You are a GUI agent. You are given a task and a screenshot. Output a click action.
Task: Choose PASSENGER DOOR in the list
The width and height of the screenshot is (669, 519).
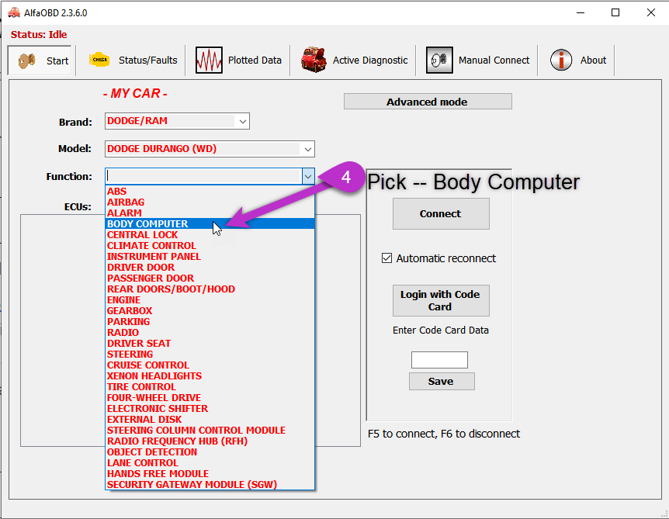click(x=210, y=278)
